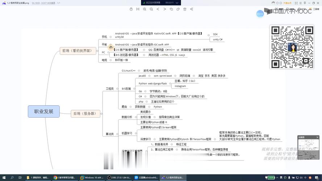Click the 机器学习 node

[127, 133]
